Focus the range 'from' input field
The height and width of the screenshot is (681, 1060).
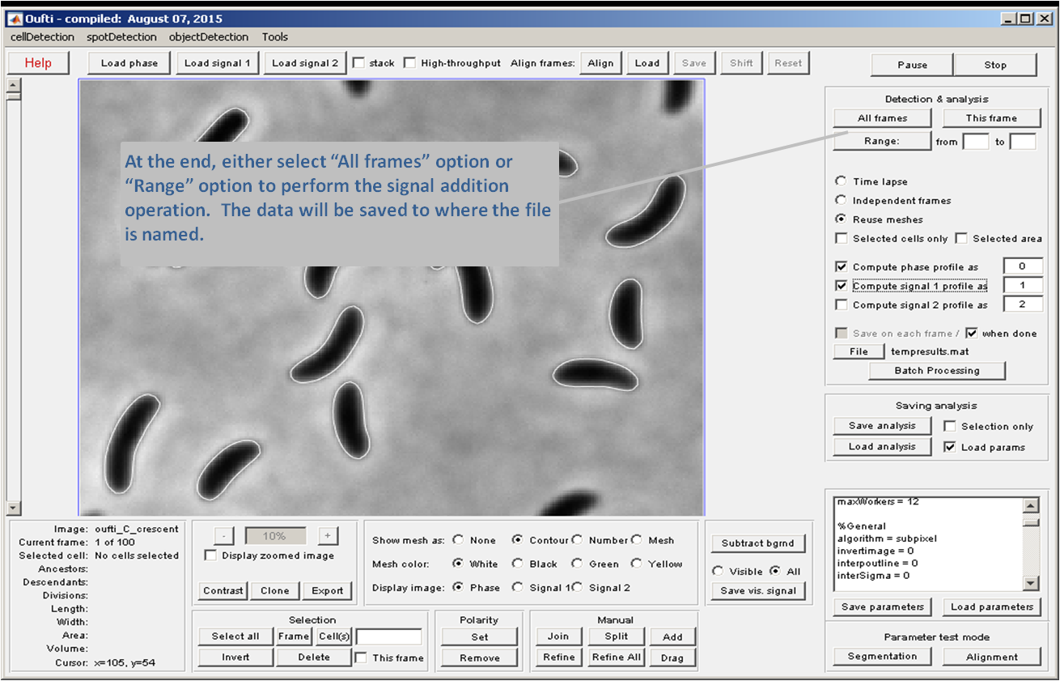(x=976, y=142)
